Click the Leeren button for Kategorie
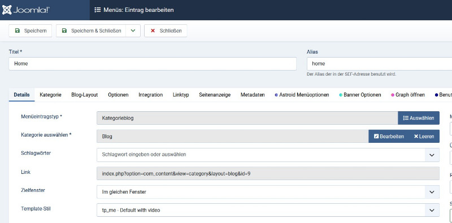Image resolution: width=452 pixels, height=223 pixels. click(x=424, y=136)
